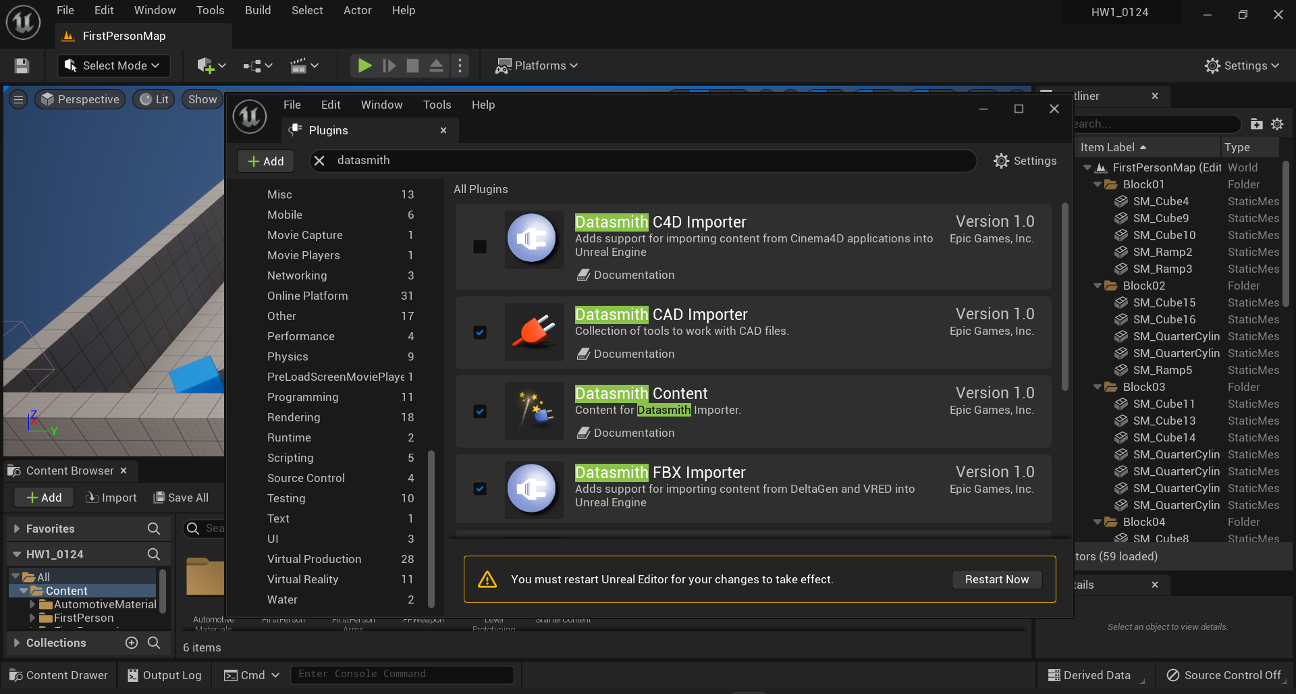Click the Enter Console Command field
Screen dimensions: 1296x694
[402, 674]
